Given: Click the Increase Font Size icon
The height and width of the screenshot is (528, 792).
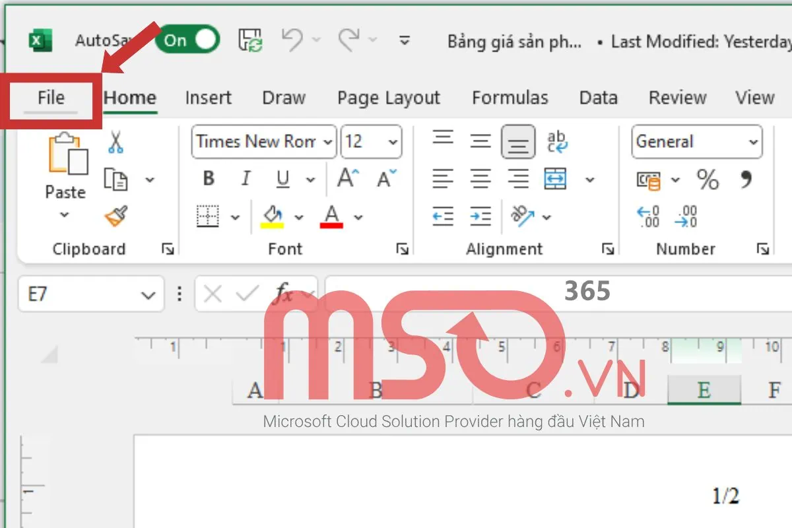Looking at the screenshot, I should [x=348, y=179].
